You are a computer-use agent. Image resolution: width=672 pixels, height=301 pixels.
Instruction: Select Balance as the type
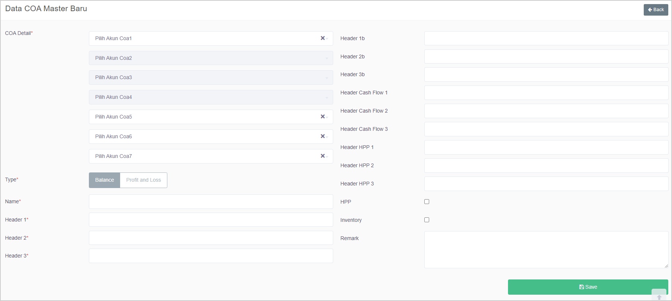coord(105,180)
